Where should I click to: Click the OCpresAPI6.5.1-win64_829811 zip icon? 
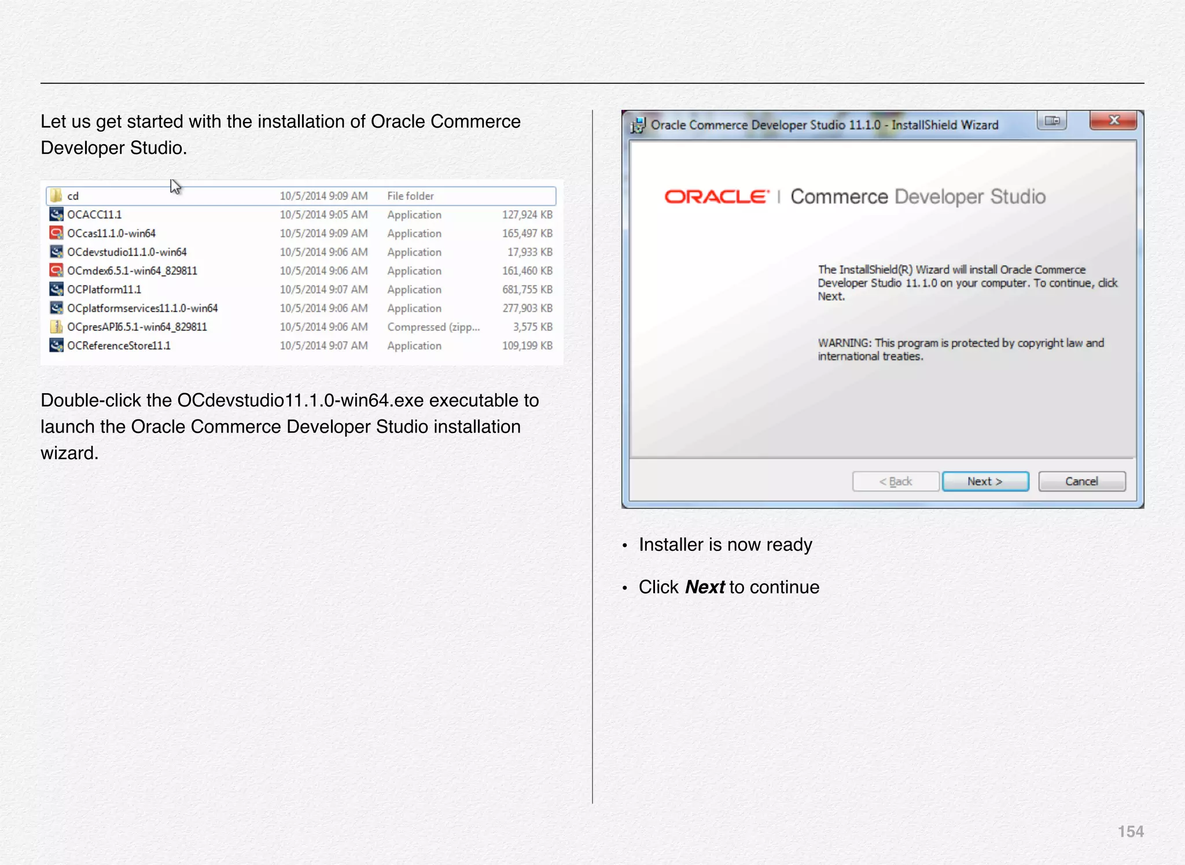tap(56, 327)
